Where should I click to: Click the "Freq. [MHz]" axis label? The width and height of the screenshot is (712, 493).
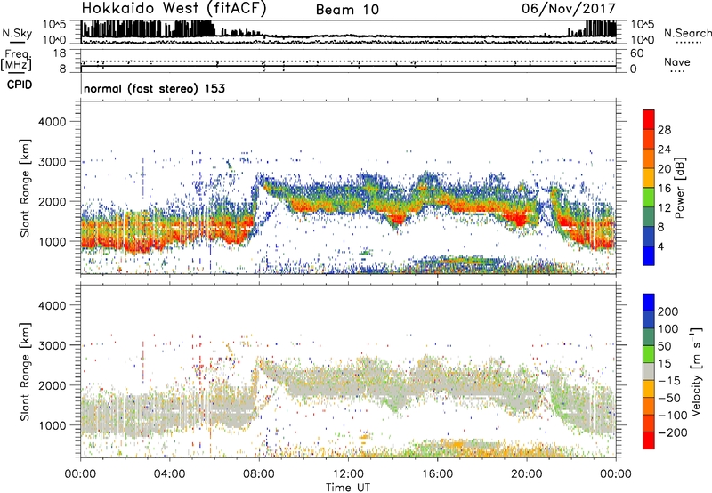click(x=16, y=60)
